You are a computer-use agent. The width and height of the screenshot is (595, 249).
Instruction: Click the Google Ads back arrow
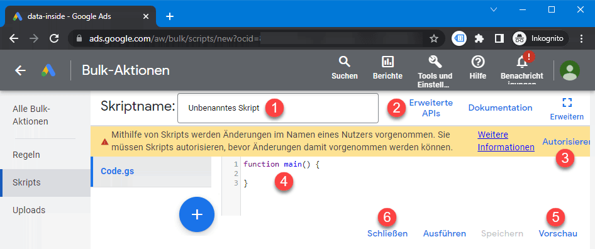20,70
